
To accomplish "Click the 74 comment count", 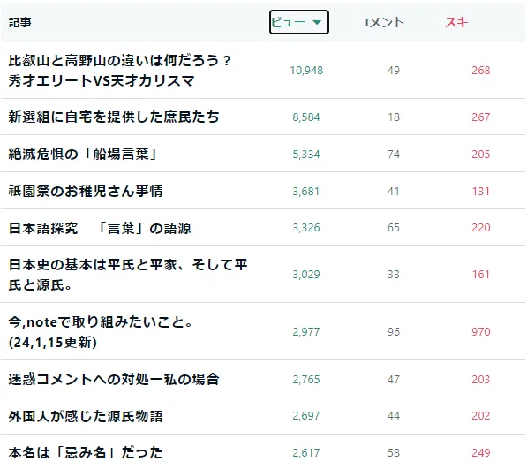I will 393,154.
